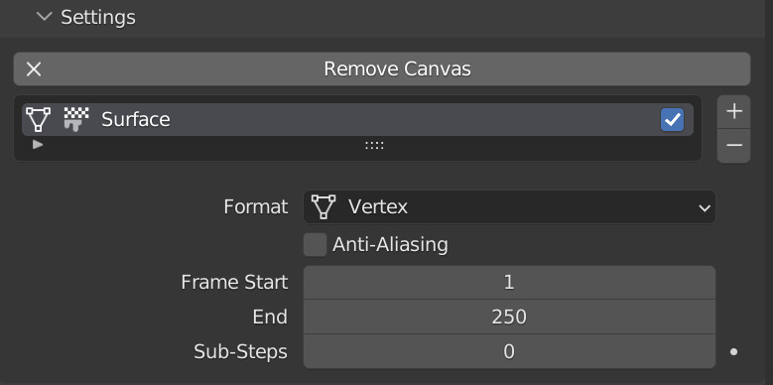Click the X icon on Remove Canvas

34,69
